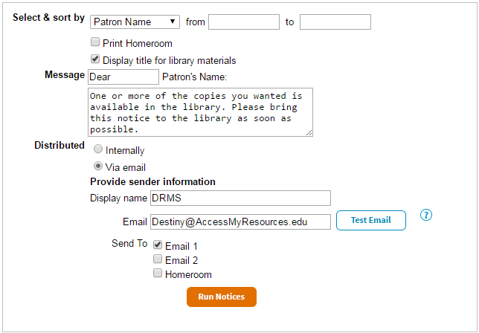Viewport: 479px width, 333px height.
Task: Grab the message textarea resize handle
Action: (x=309, y=132)
